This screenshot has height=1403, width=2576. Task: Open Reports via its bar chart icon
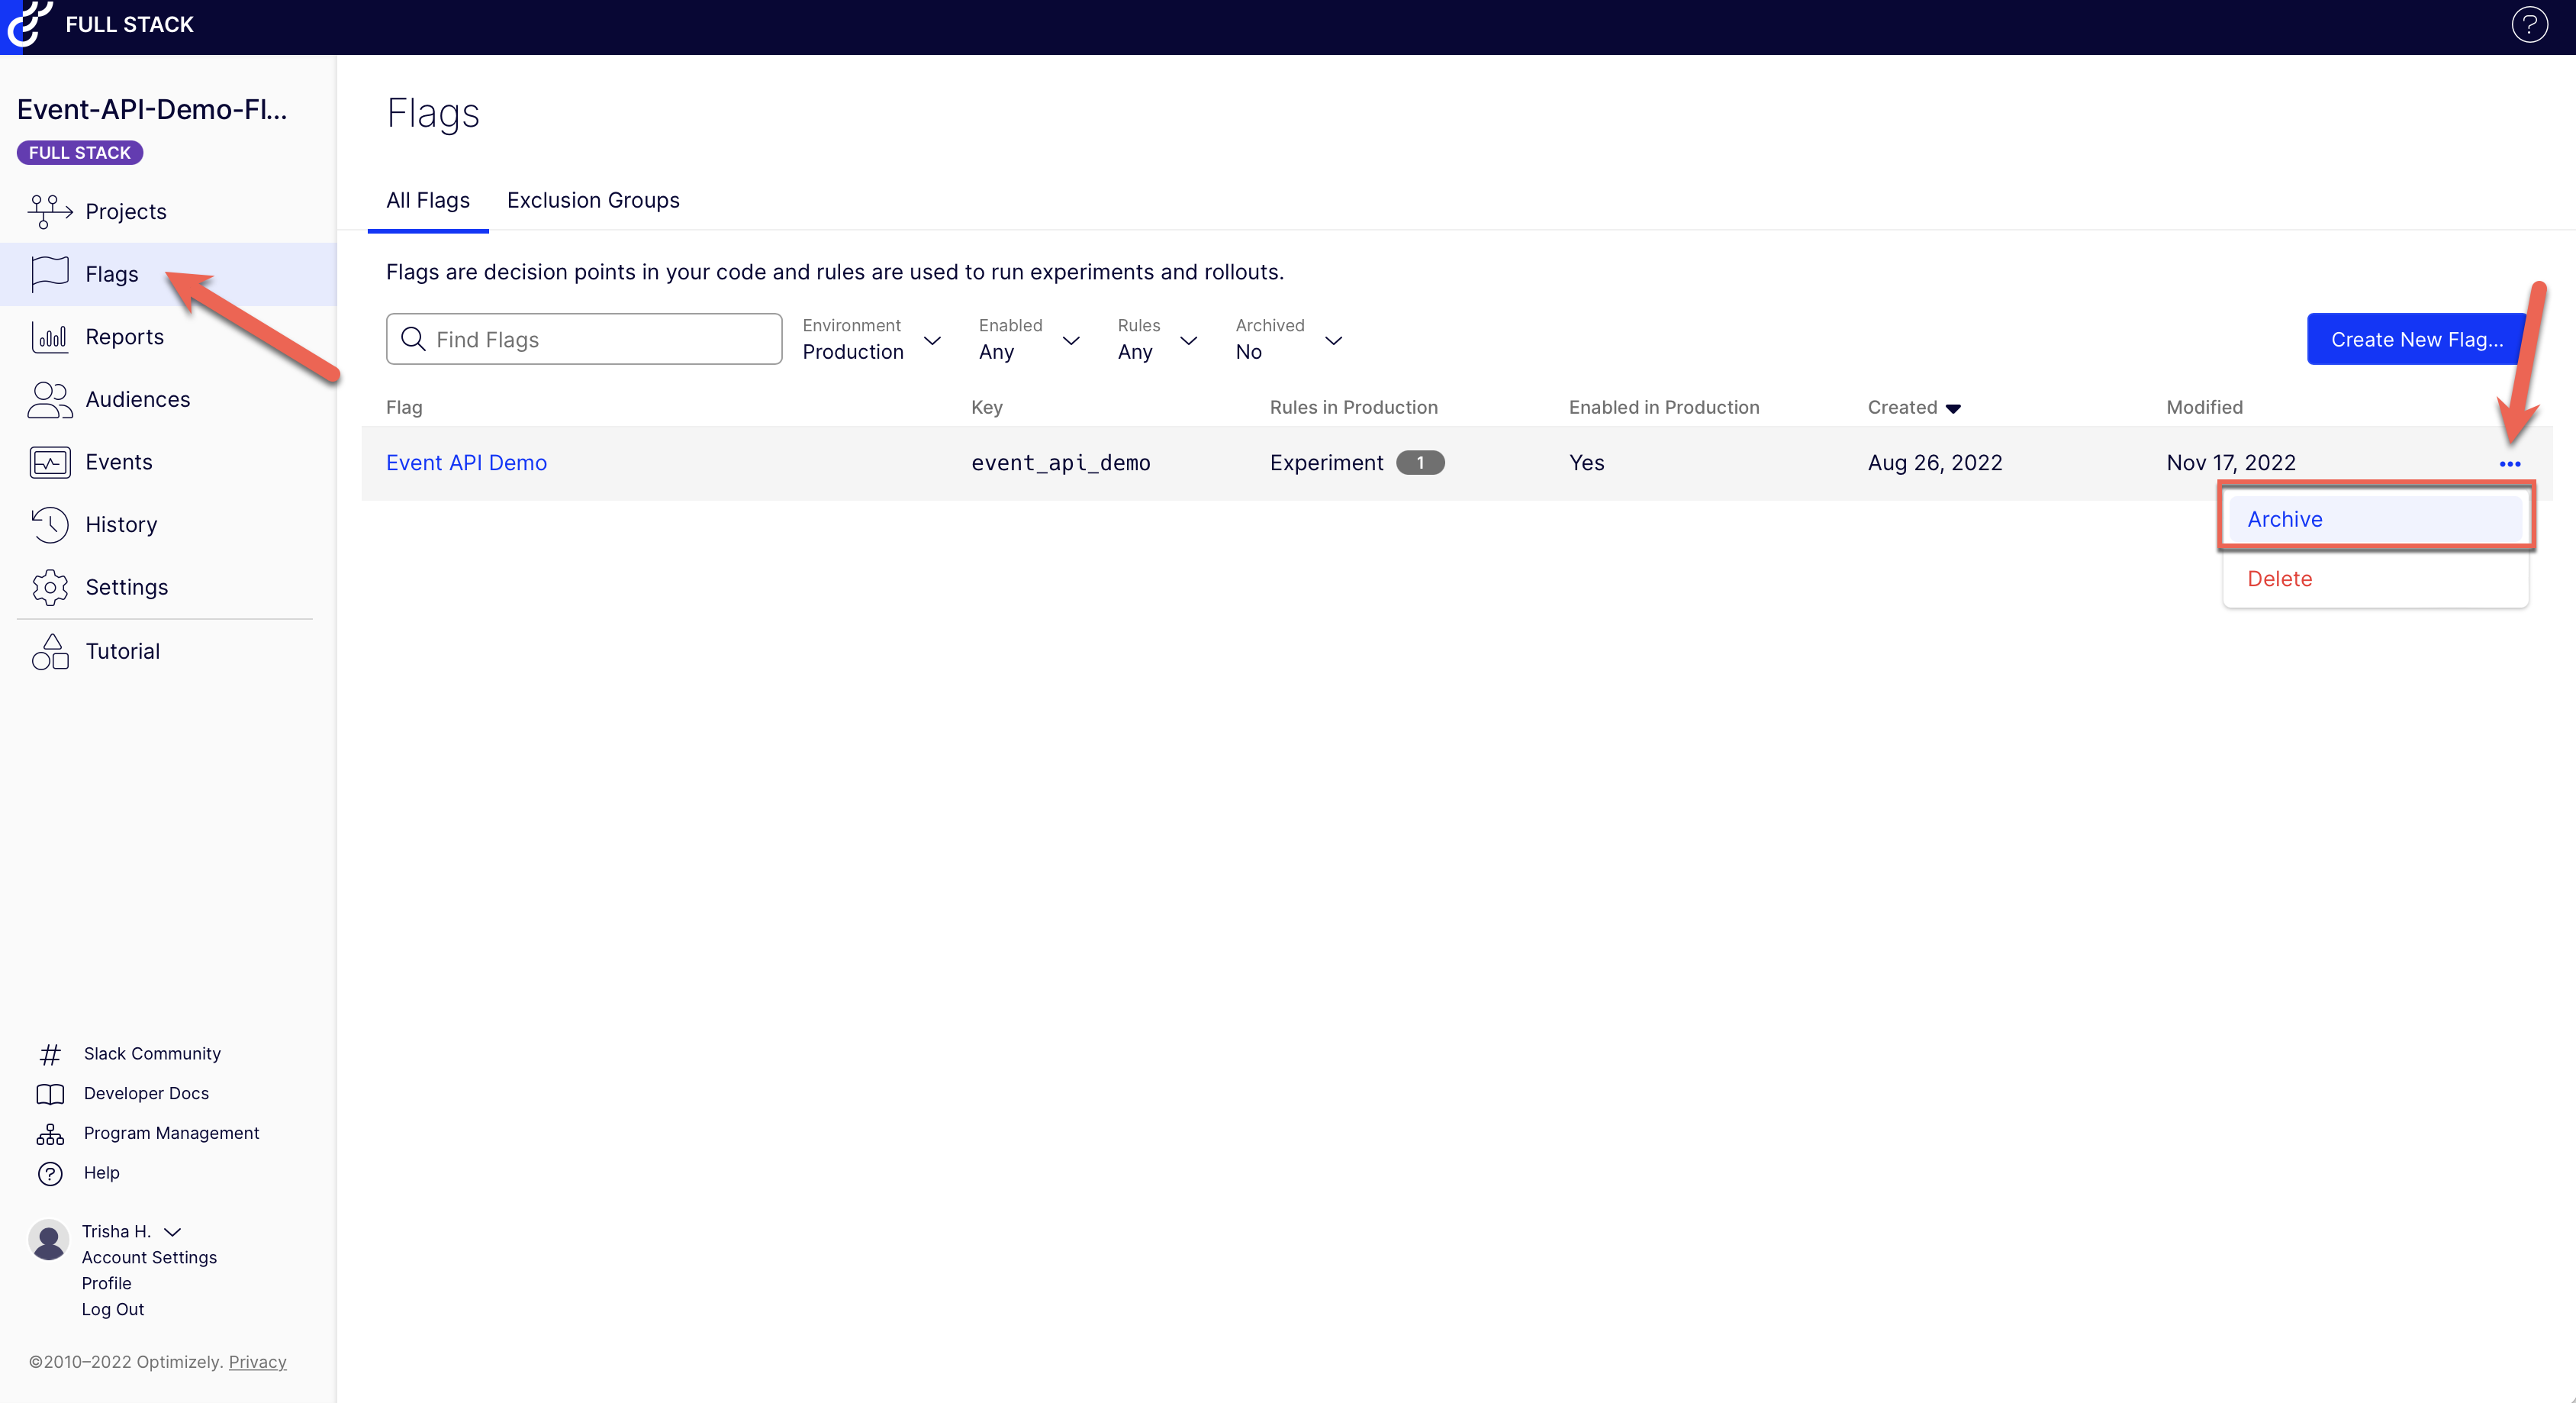(x=50, y=337)
